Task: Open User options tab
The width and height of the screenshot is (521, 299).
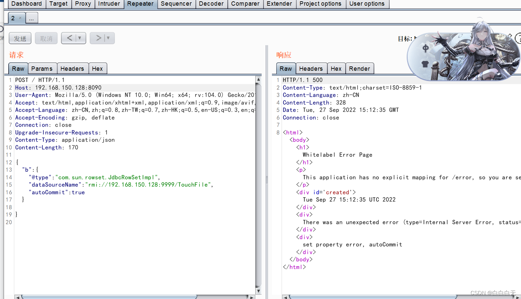Action: coord(367,4)
